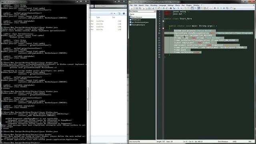Click 'Java source file' in status bar
This screenshot has height=144, width=256.
[x=134, y=142]
